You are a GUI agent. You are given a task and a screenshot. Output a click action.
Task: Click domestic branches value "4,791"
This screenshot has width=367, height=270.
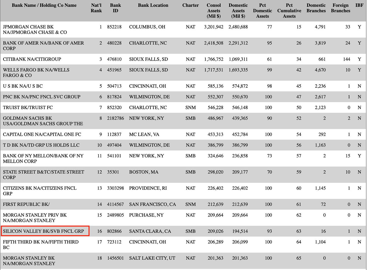click(320, 27)
